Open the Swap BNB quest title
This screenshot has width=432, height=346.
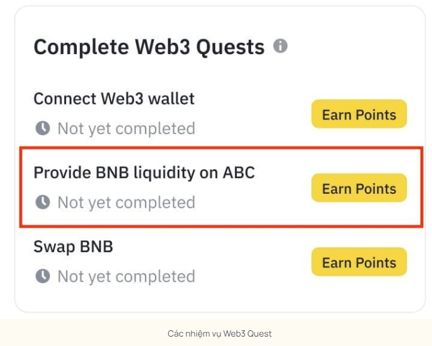[x=73, y=247]
